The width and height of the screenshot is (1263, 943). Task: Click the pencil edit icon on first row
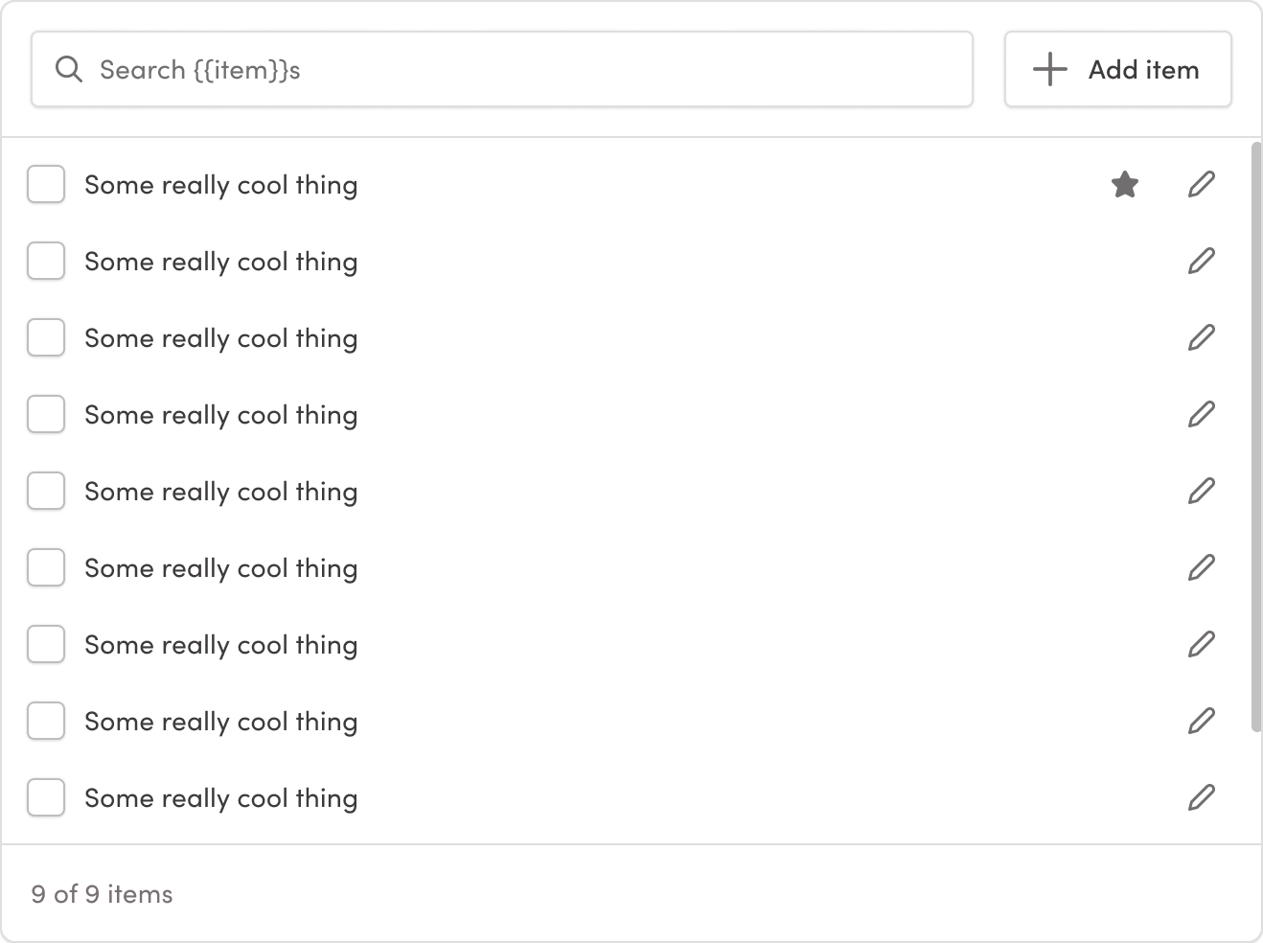click(1202, 184)
